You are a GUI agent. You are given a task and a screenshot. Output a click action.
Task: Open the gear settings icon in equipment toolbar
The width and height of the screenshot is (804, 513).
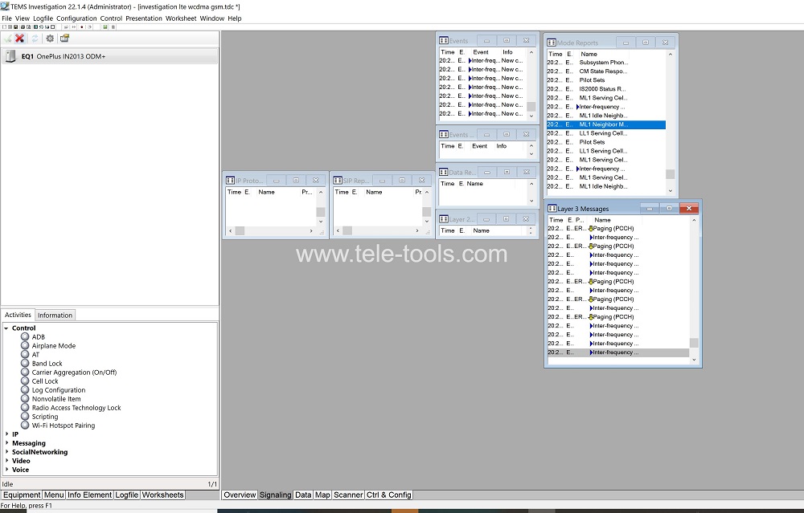click(50, 38)
